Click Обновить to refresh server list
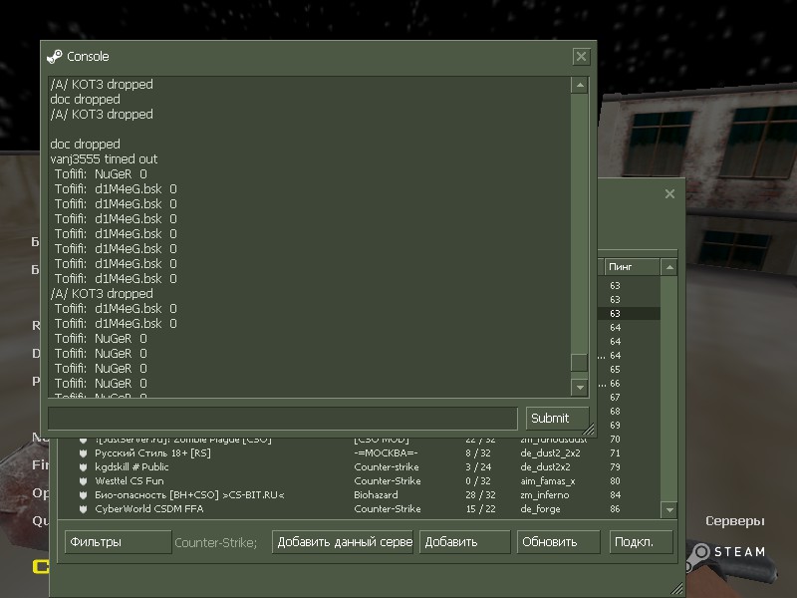The image size is (797, 598). (x=550, y=542)
